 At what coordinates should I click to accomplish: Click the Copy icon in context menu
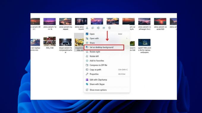point(93,28)
